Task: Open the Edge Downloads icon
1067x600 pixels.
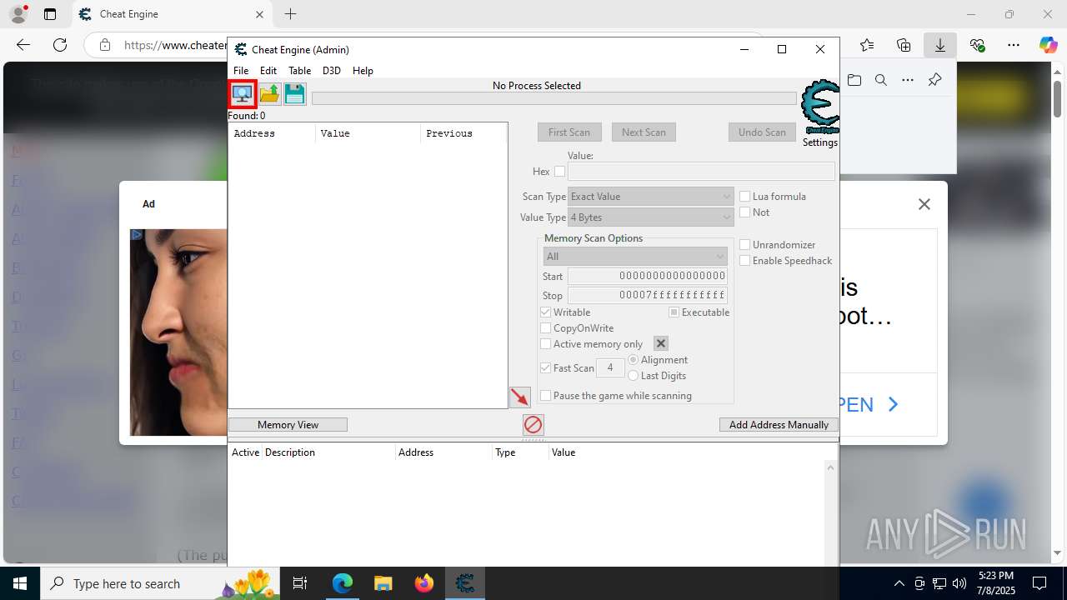Action: coord(940,45)
